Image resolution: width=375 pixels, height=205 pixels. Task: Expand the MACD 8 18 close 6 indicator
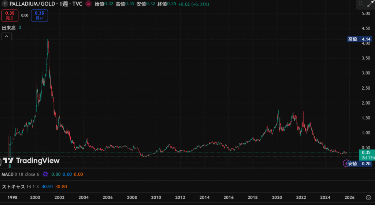(x=21, y=174)
